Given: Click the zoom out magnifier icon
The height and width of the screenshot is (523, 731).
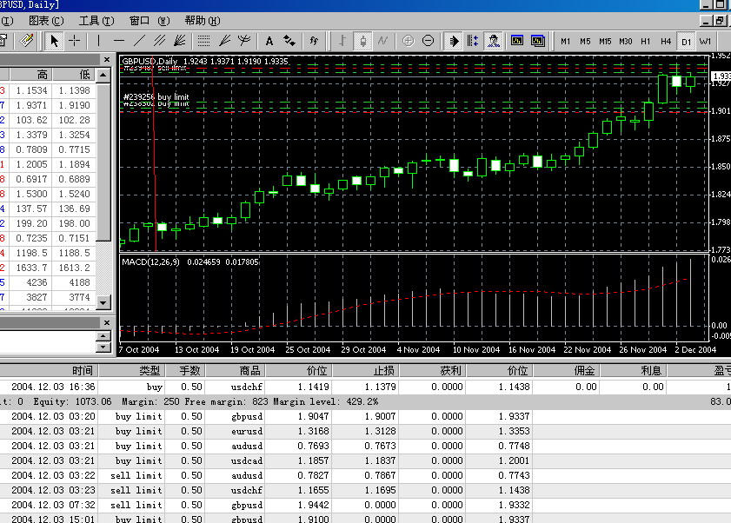Looking at the screenshot, I should pos(428,40).
